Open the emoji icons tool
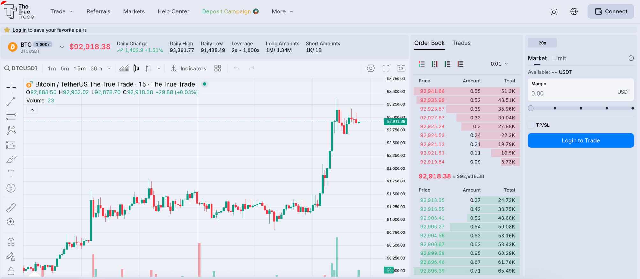Screen dimensions: 640x279 coord(11,188)
